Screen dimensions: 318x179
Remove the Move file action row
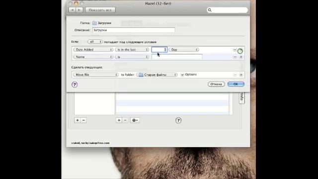235,75
